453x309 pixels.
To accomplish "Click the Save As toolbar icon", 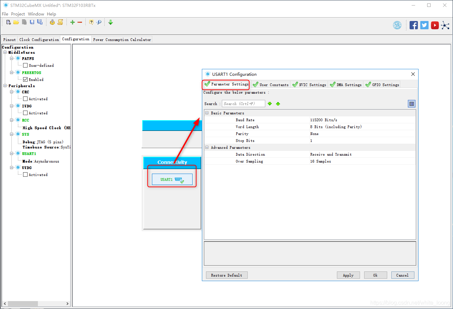I will click(x=40, y=22).
